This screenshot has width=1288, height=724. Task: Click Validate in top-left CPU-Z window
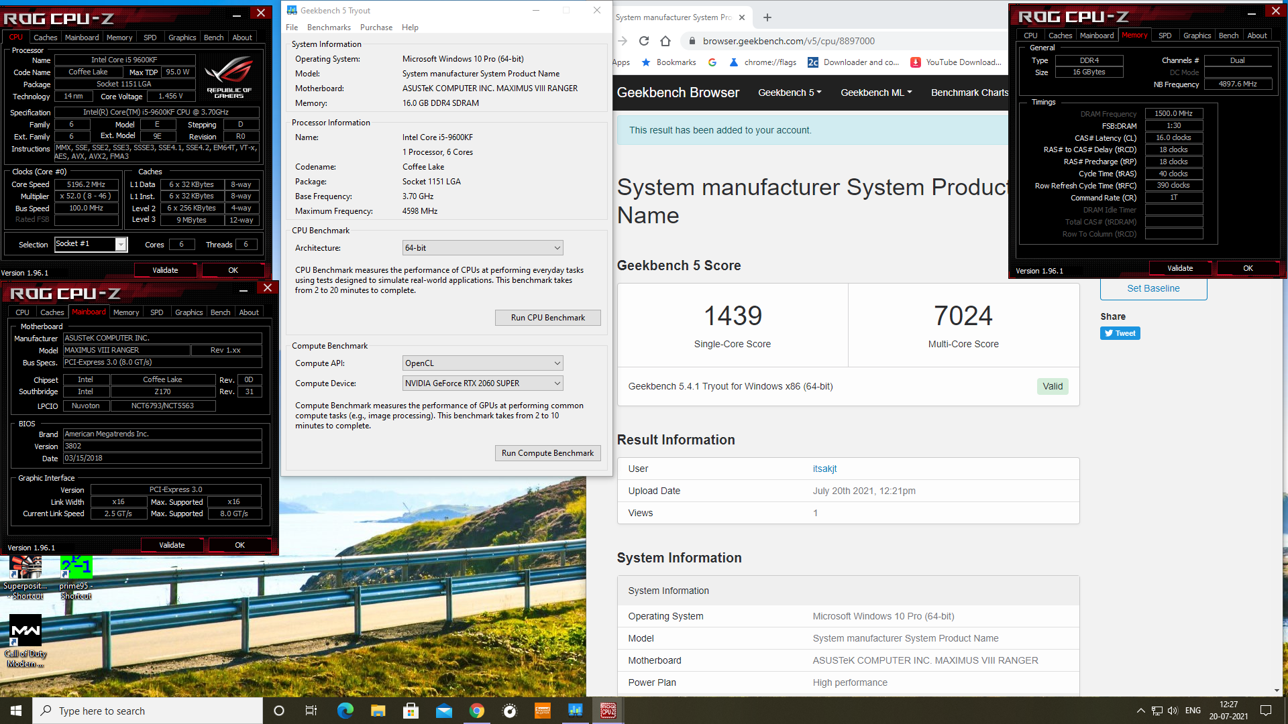click(x=165, y=270)
